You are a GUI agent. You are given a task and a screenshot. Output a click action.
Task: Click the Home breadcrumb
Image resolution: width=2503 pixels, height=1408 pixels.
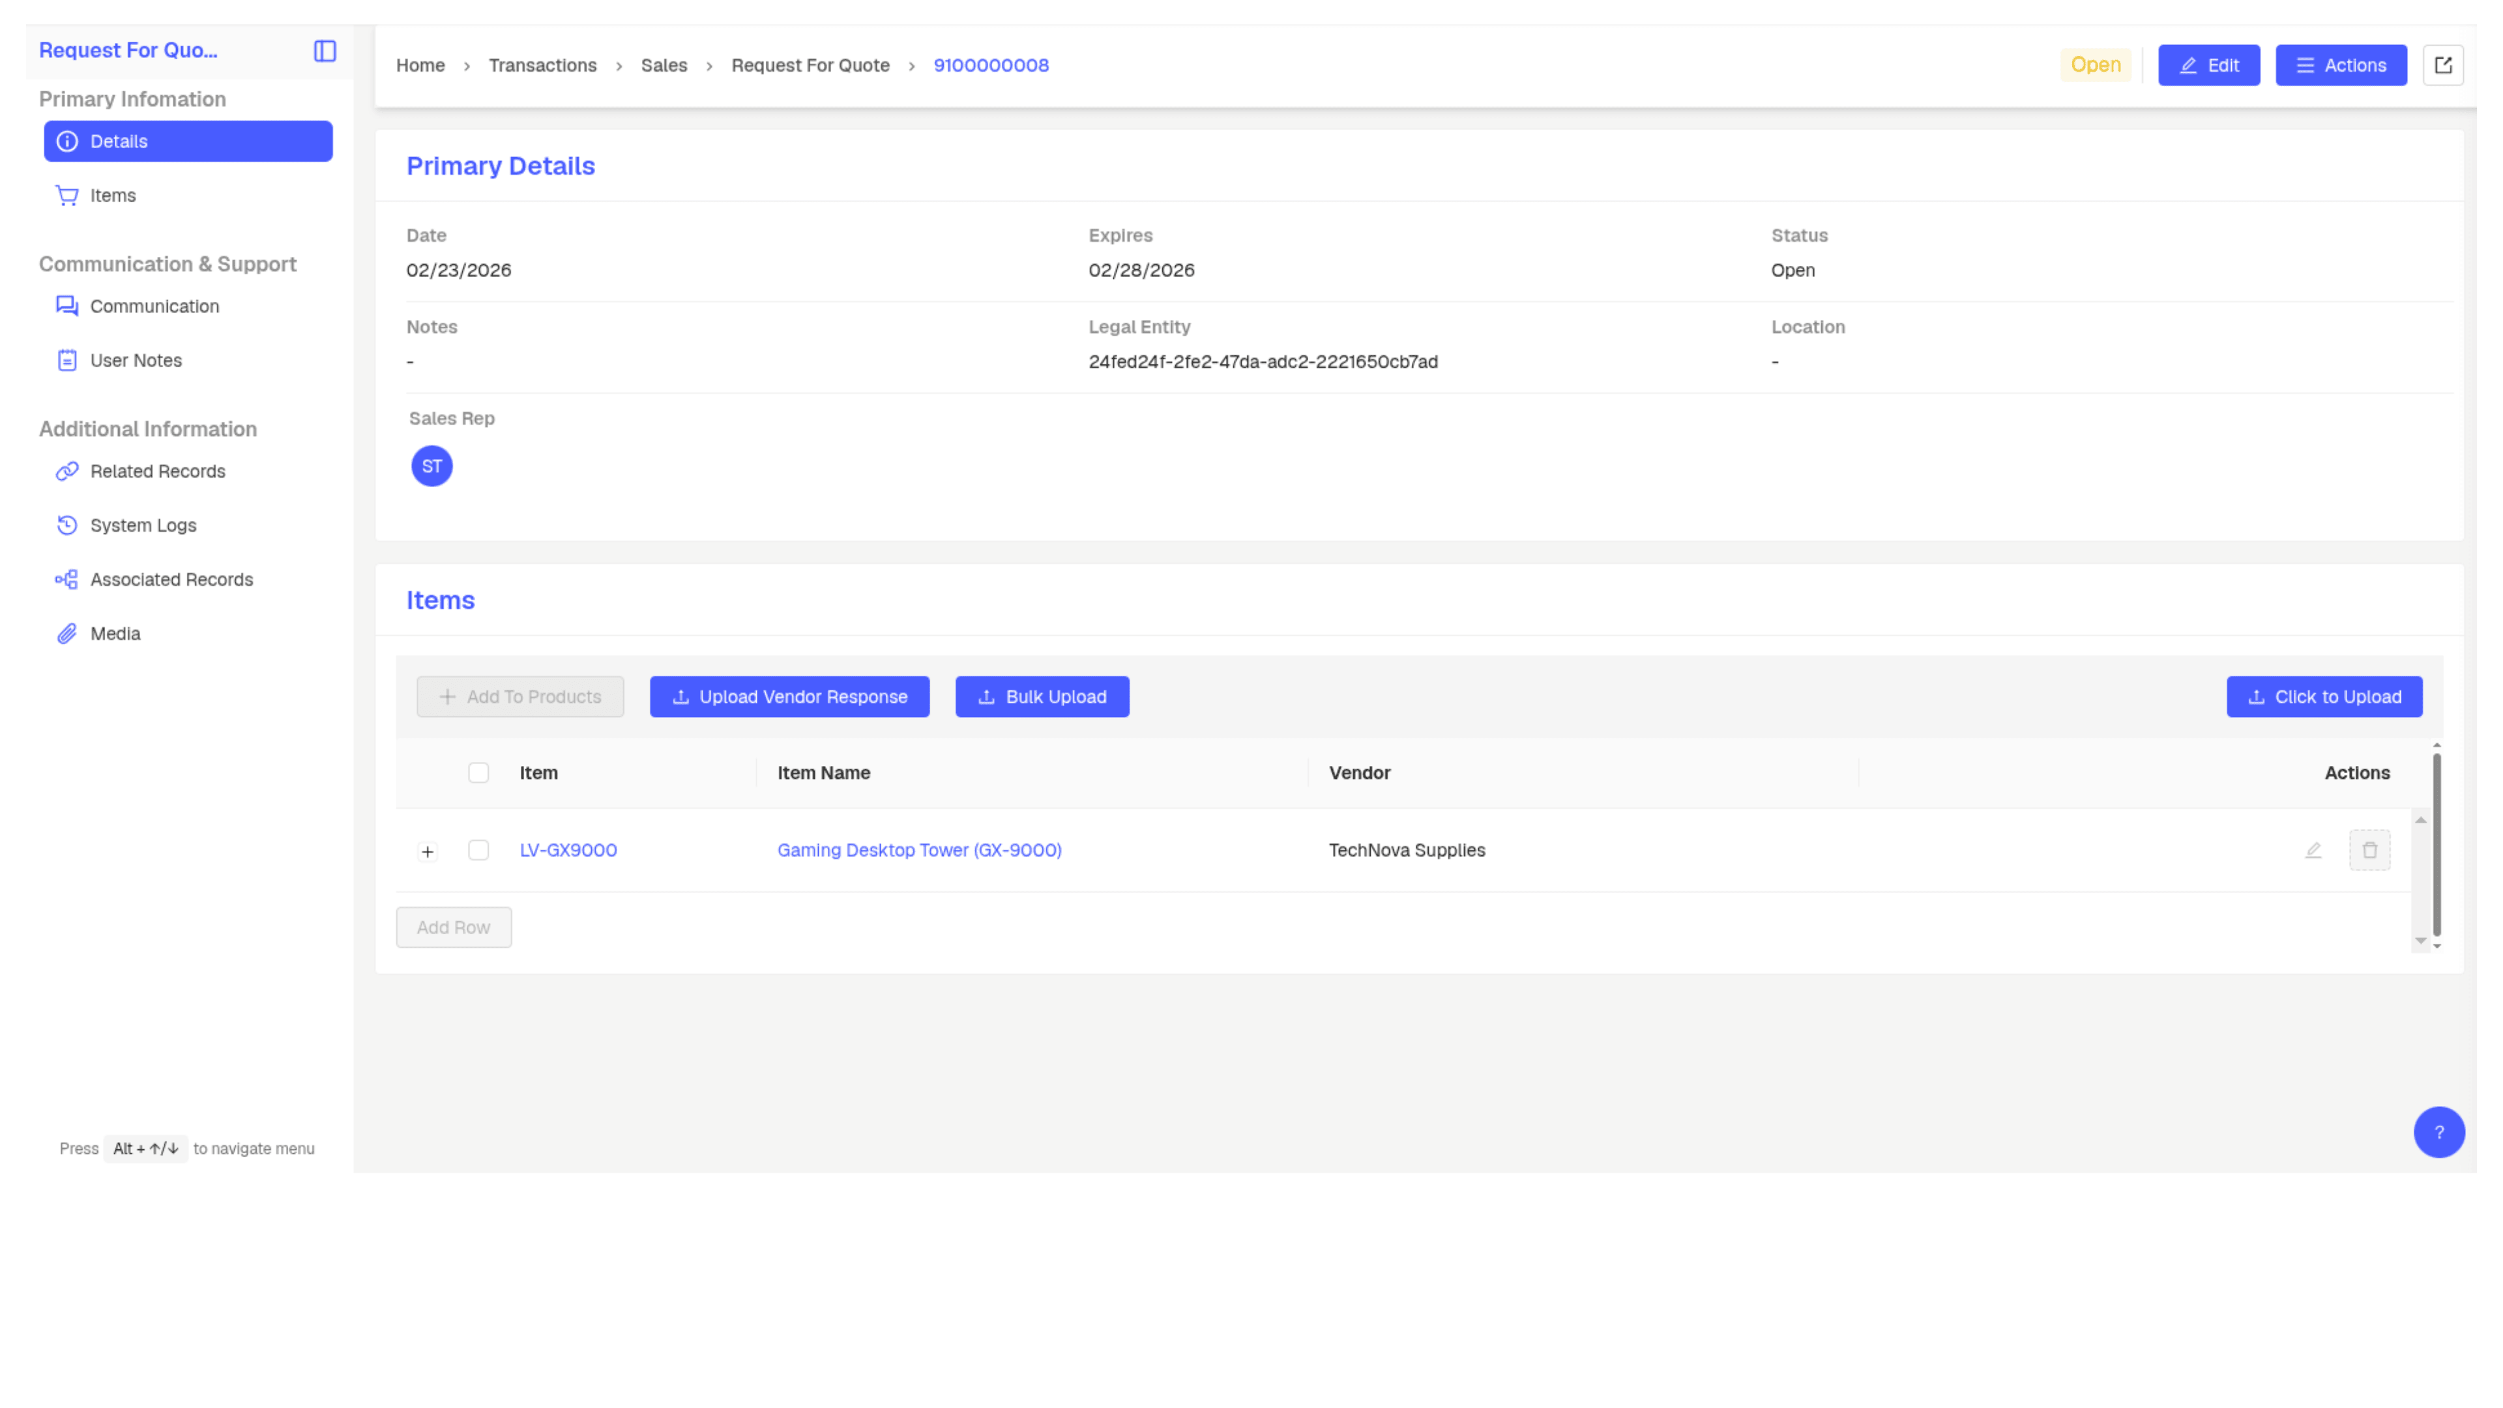420,65
